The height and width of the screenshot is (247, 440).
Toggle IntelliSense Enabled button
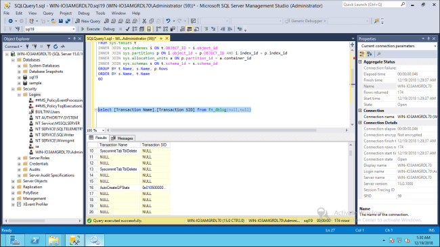pyautogui.click(x=149, y=29)
